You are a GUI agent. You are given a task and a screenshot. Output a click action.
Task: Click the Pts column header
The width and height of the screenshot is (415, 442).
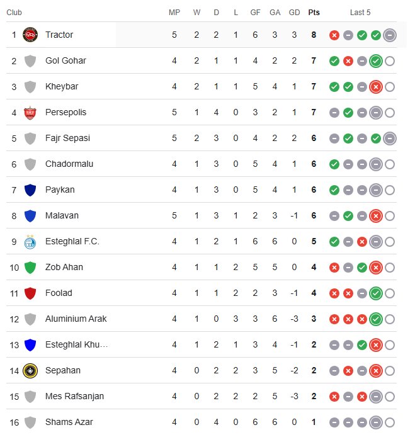[x=314, y=13]
